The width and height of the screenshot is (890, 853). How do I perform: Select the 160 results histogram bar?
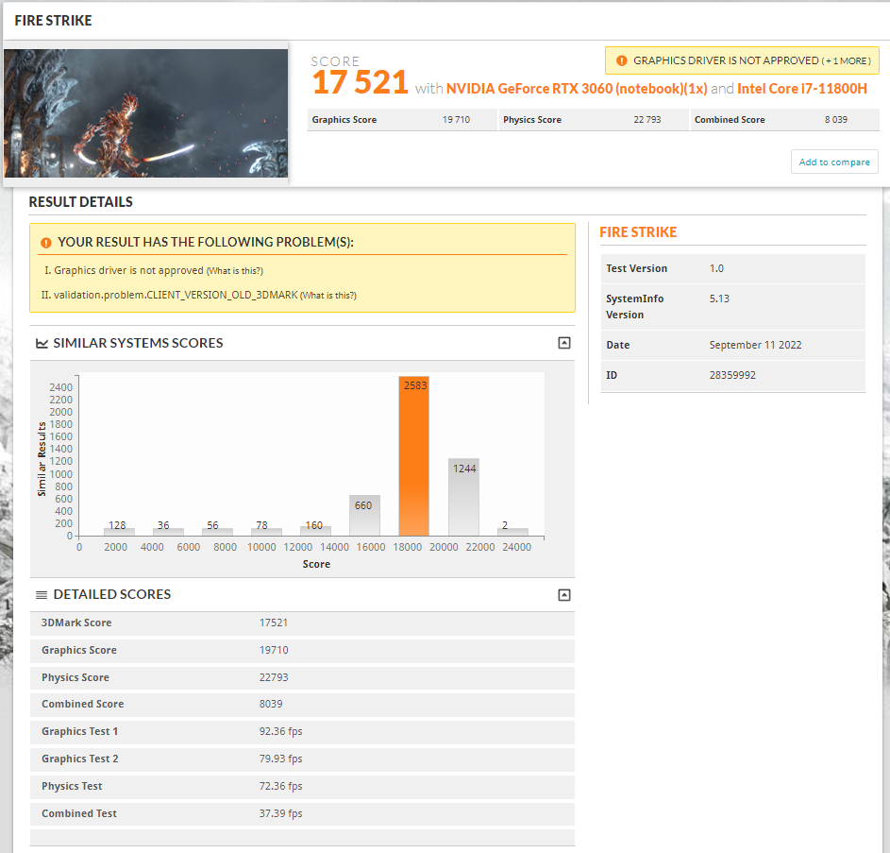click(x=315, y=531)
